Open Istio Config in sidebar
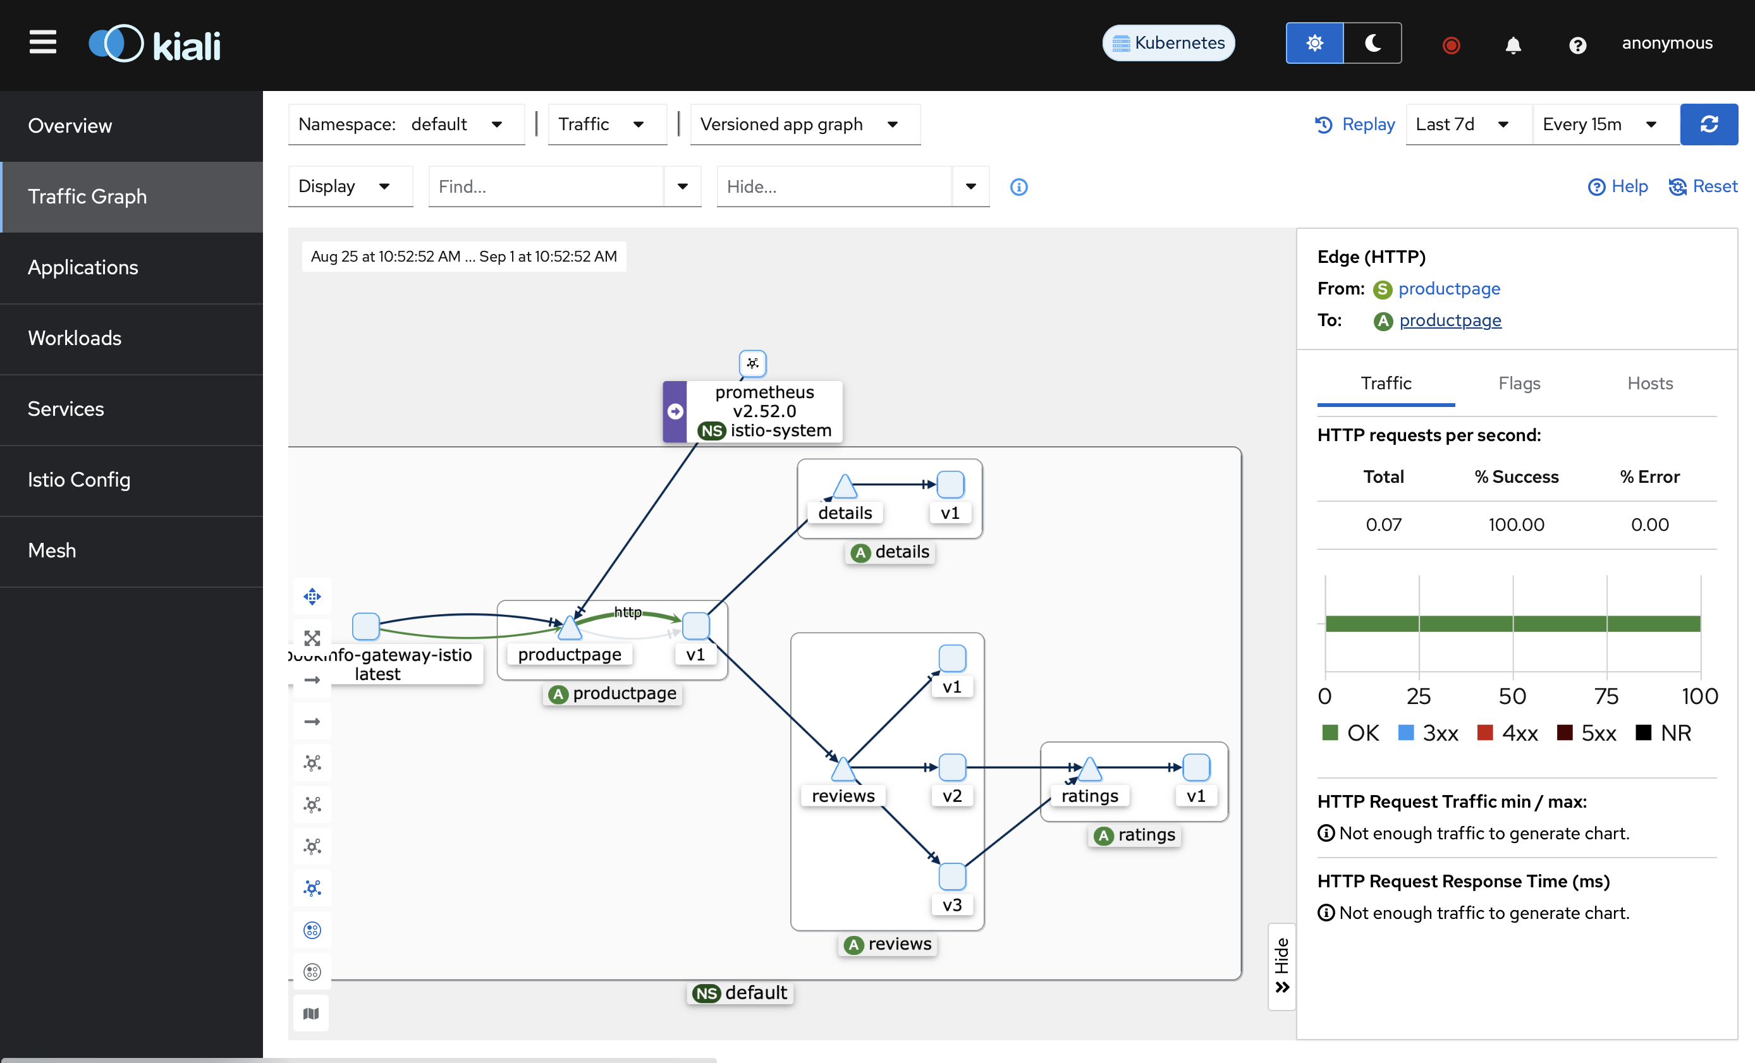The image size is (1755, 1063). (131, 480)
